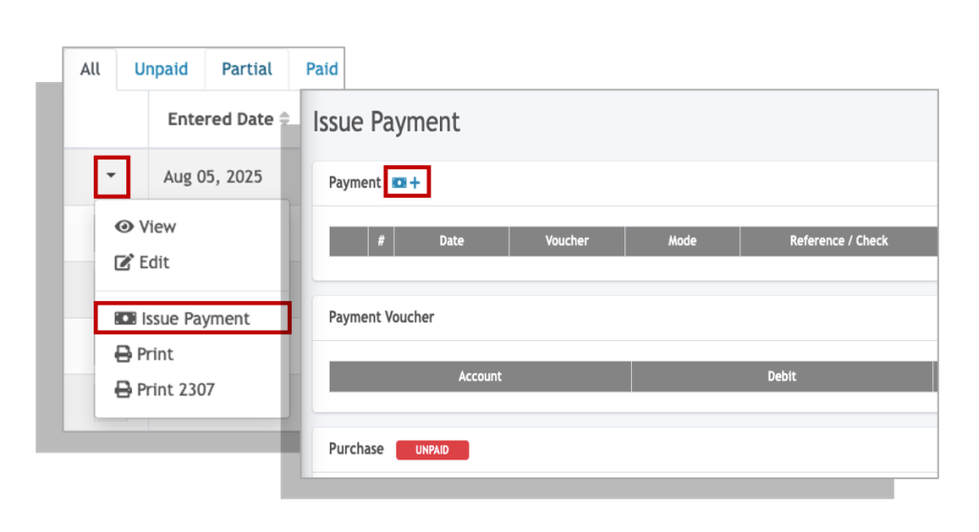Screen dimensions: 979x532
Task: Sort by Entered Date column arrows
Action: click(285, 118)
